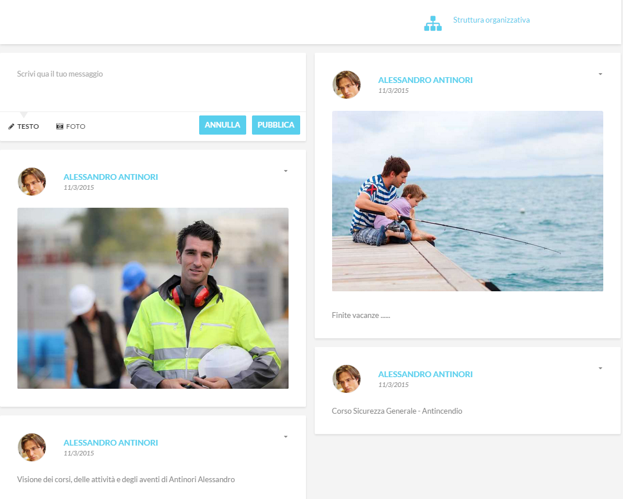Screen dimensions: 623x499
Task: Click the 11/3/2015 date on the fishing photo post
Action: point(393,91)
